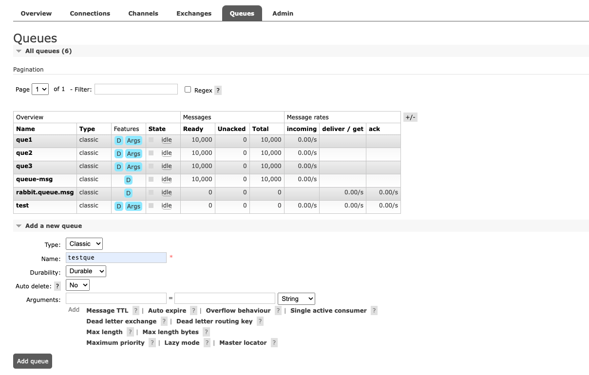Click the Add queue button

click(33, 361)
